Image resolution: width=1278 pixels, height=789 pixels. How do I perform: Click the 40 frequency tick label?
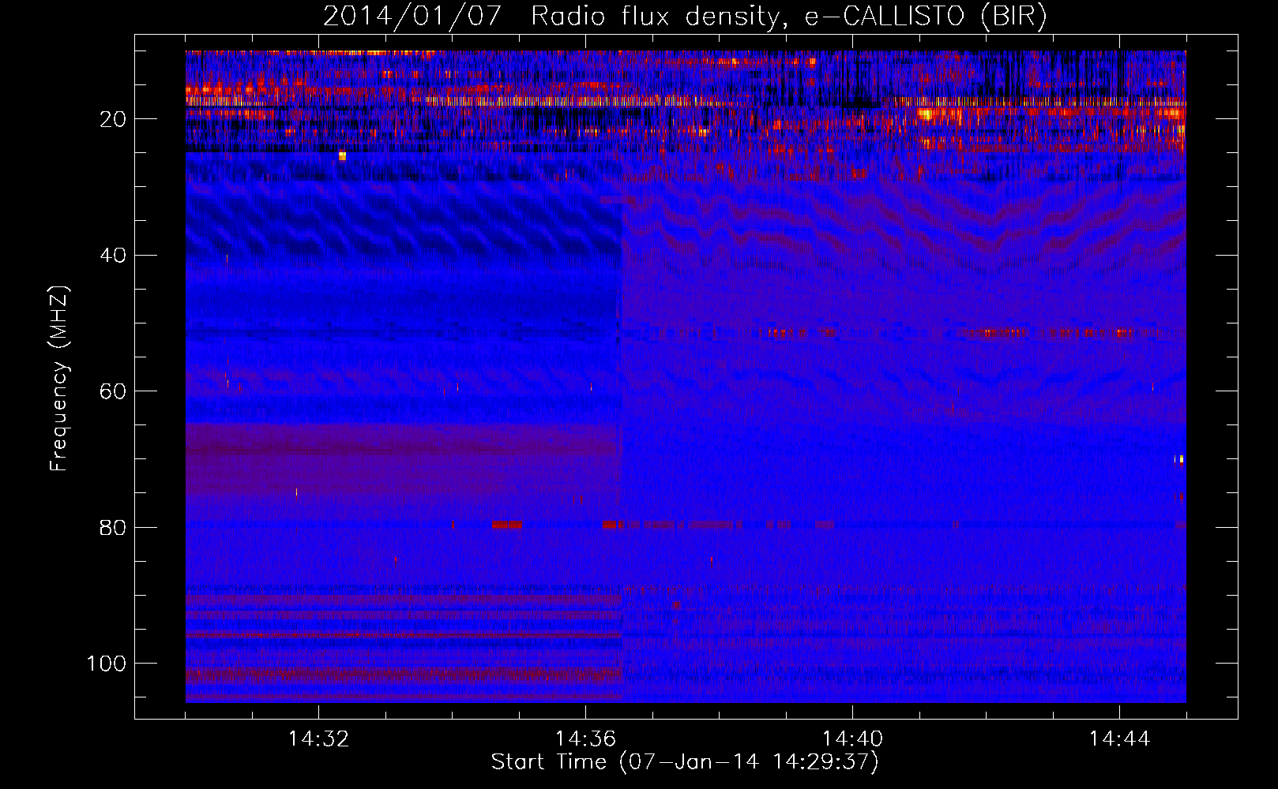(x=113, y=256)
